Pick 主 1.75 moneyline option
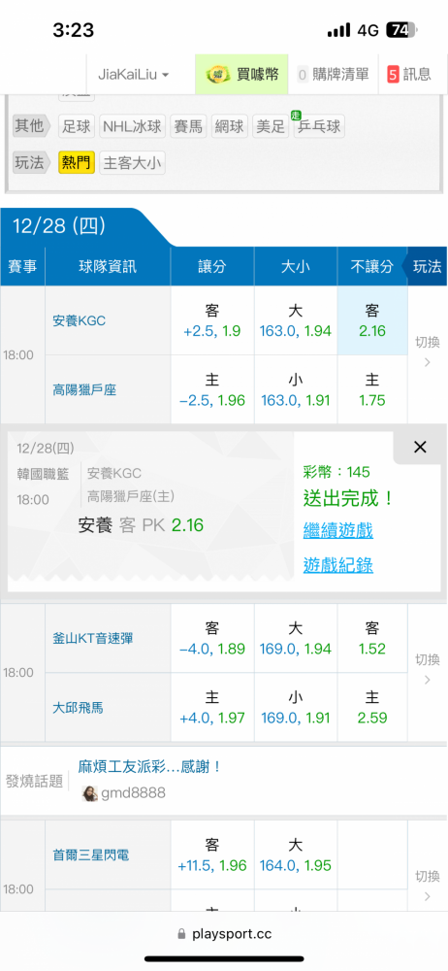Viewport: 448px width, 971px height. coord(372,390)
